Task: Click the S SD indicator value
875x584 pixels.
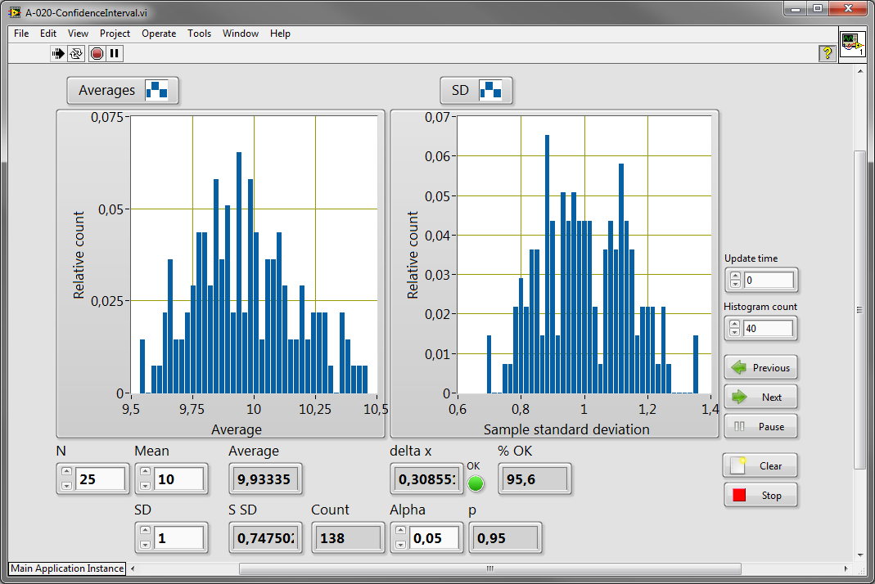Action: (x=265, y=538)
